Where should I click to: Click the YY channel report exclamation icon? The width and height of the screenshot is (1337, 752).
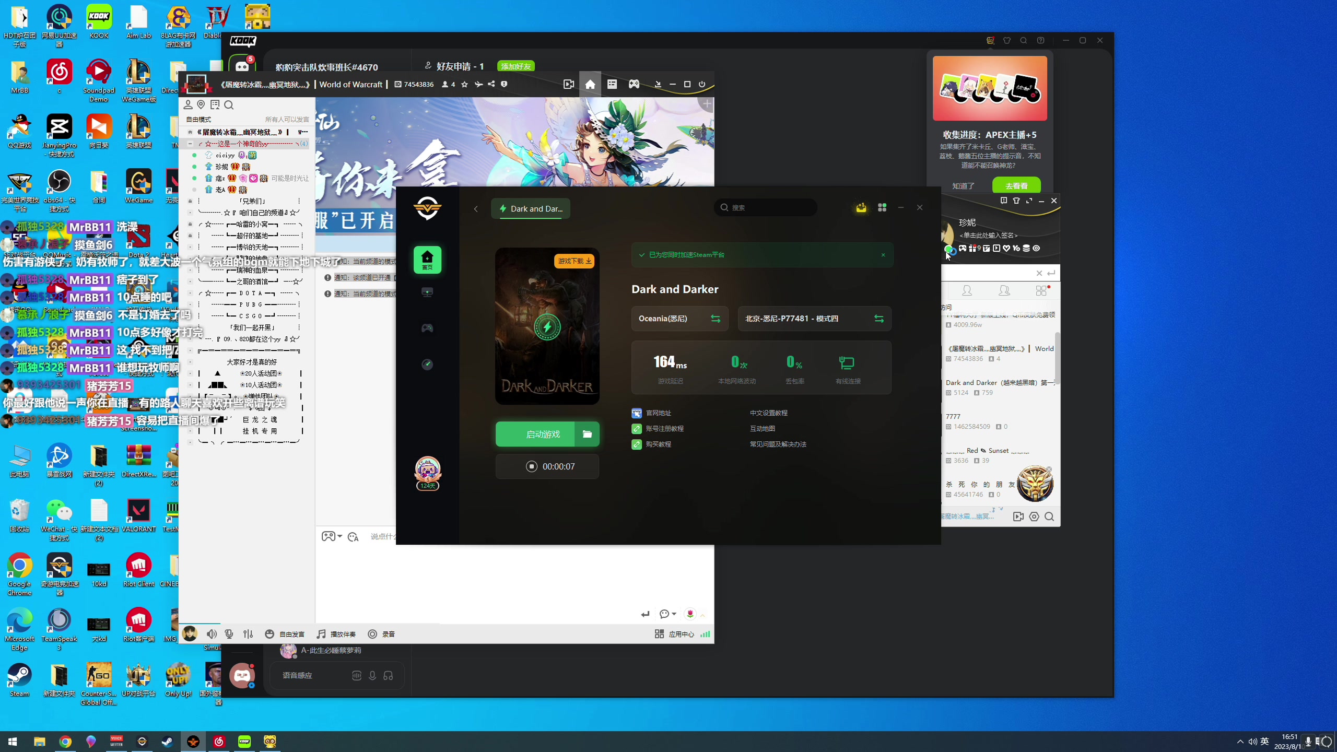pos(504,84)
